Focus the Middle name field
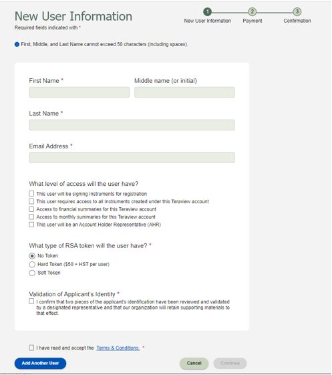This screenshot has height=375, width=332. click(184, 92)
